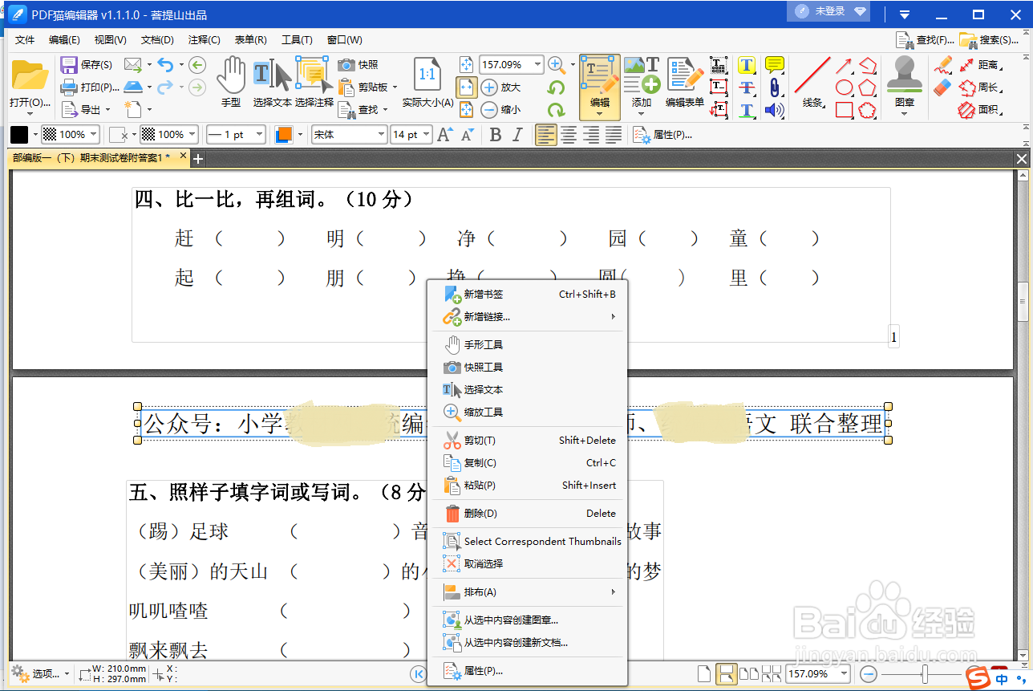Open 排布(A) submenu in context menu
The height and width of the screenshot is (691, 1033).
(529, 592)
